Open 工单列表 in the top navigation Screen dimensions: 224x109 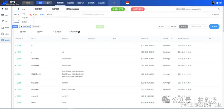pos(91,3)
